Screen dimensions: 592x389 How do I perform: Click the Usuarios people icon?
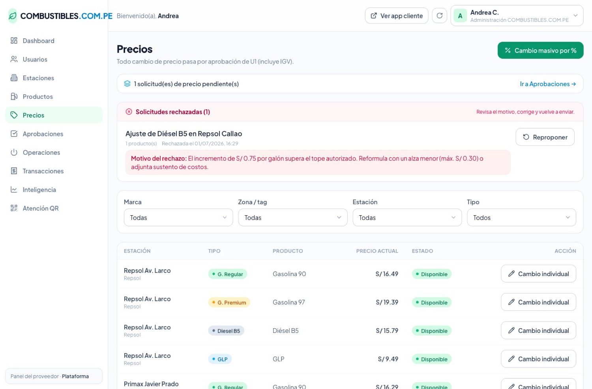click(14, 59)
